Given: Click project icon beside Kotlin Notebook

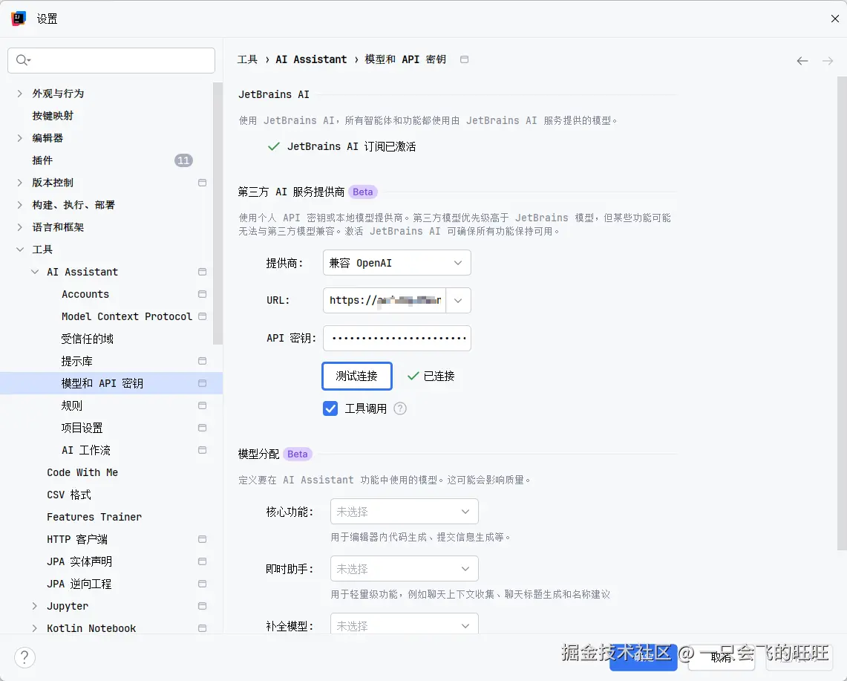Looking at the screenshot, I should [x=202, y=628].
